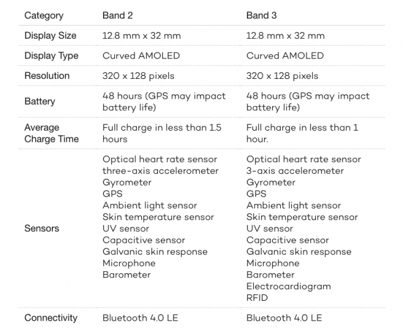Click the "Display Size" row label
This screenshot has width=403, height=336.
(x=51, y=36)
